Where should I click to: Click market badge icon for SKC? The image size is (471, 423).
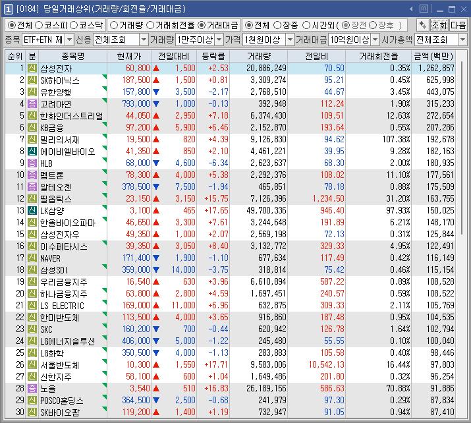click(32, 329)
